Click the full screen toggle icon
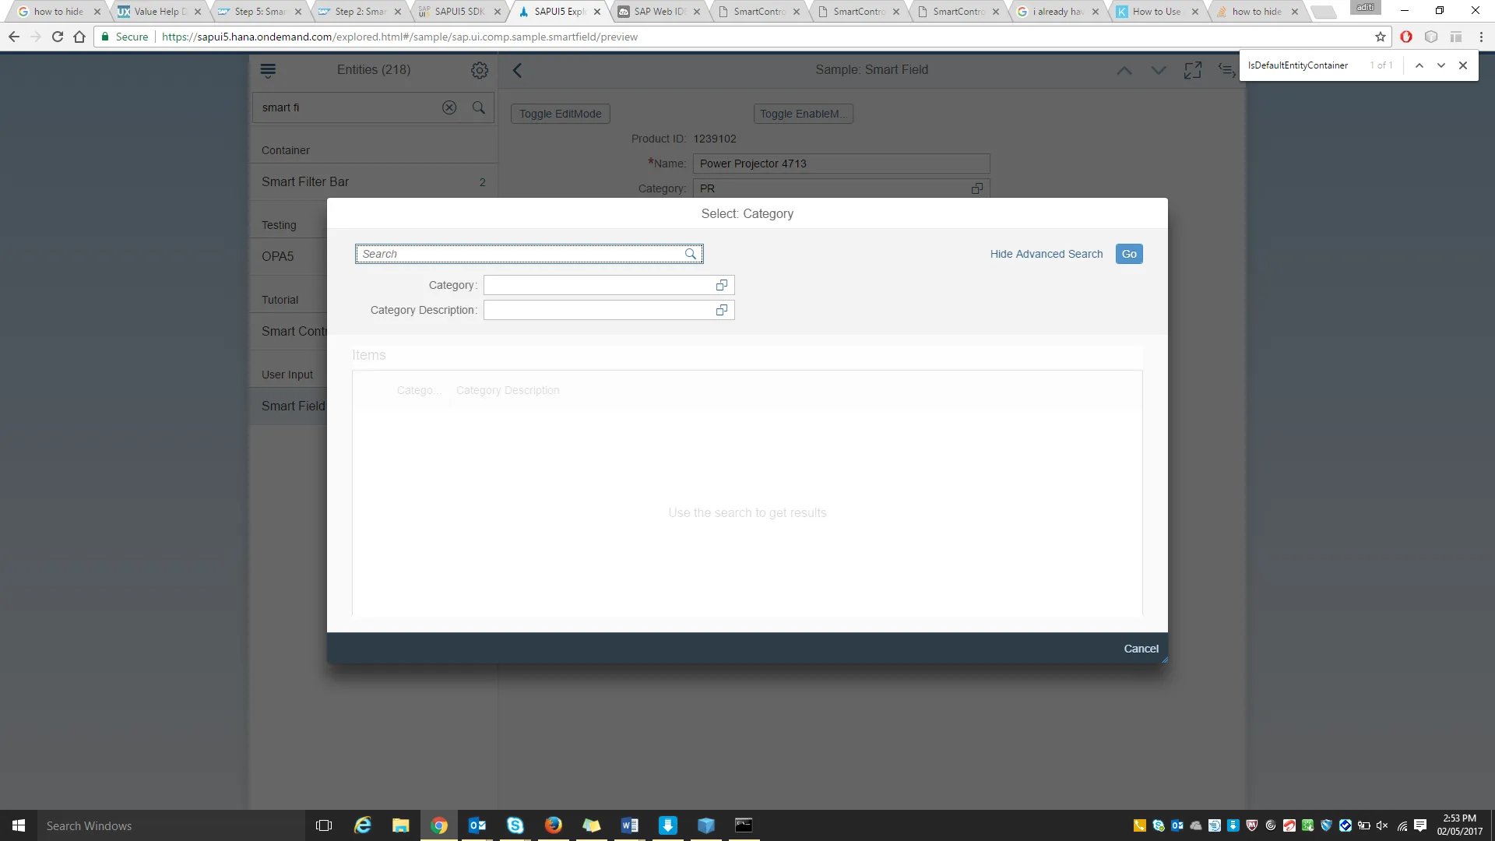 coord(1192,70)
